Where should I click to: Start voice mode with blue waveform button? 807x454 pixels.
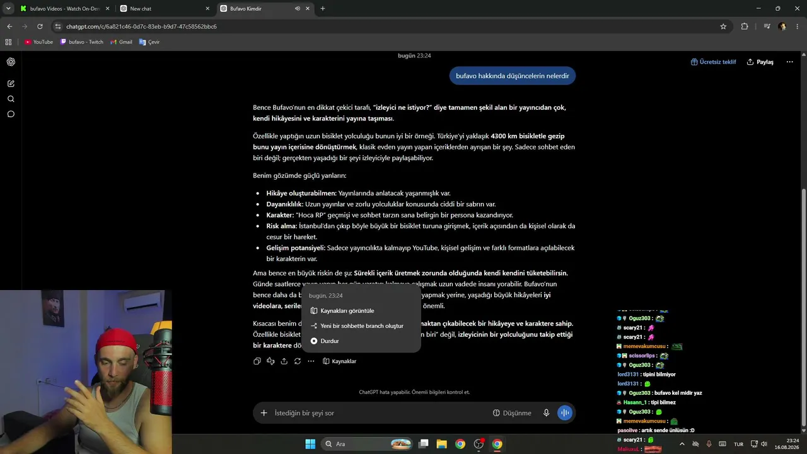(x=565, y=413)
